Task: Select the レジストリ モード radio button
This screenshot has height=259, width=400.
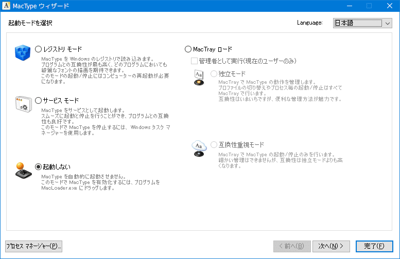Action: [38, 49]
